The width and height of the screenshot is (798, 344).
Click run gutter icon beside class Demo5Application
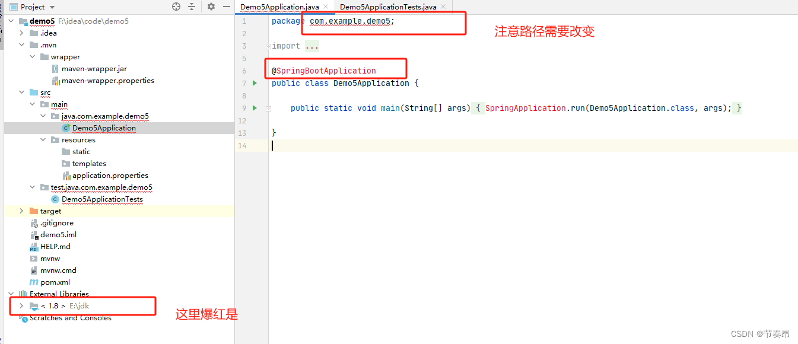pyautogui.click(x=255, y=83)
